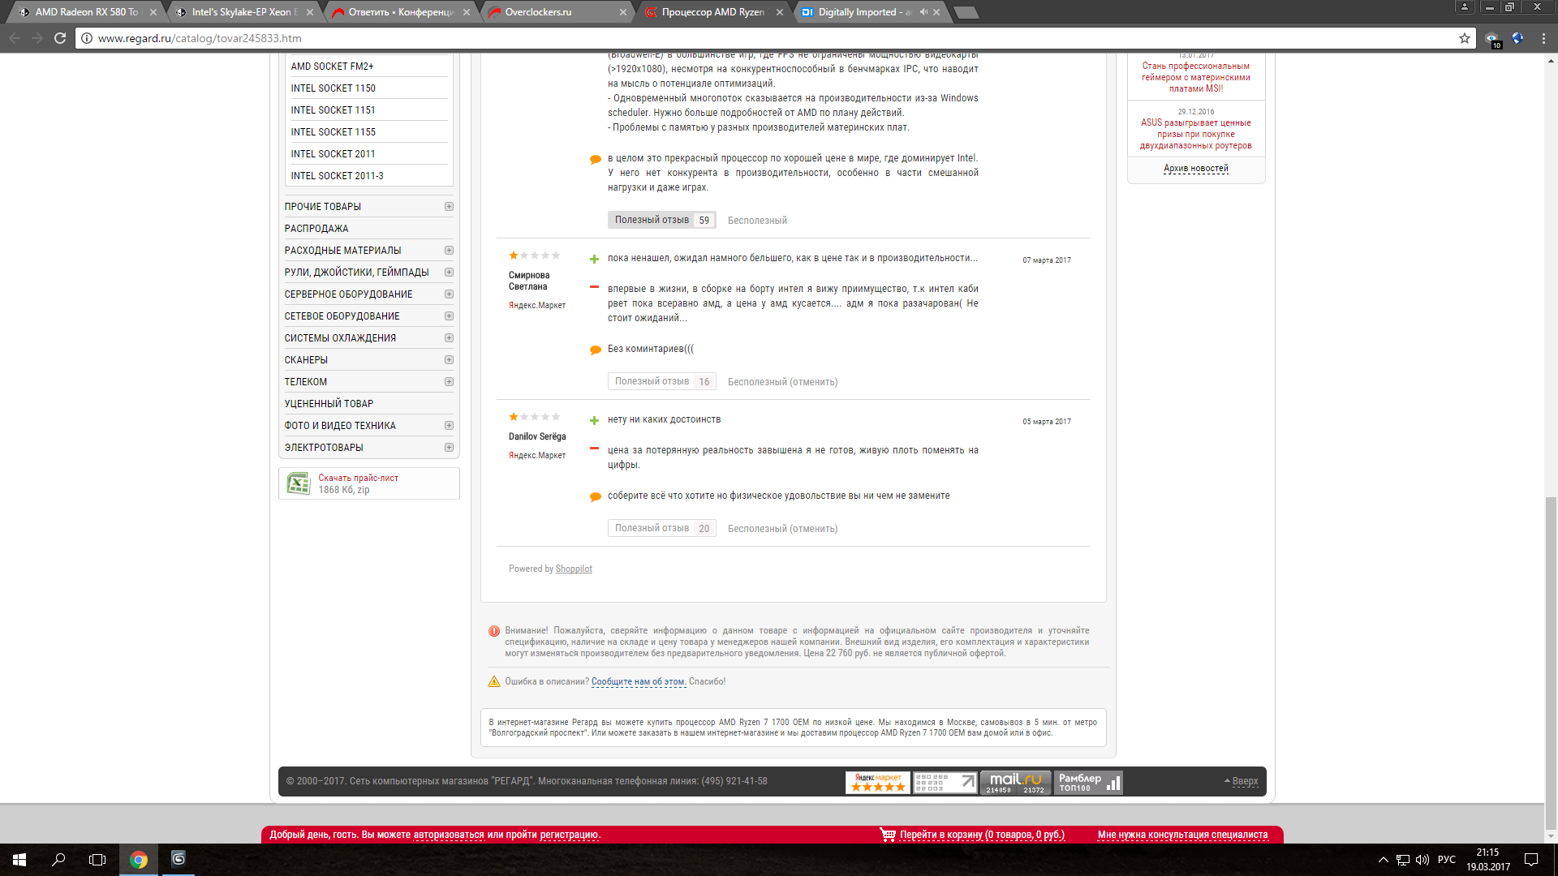Screen dimensions: 1558x876
Task: Mark first review as Полезный отзыв
Action: 652,220
